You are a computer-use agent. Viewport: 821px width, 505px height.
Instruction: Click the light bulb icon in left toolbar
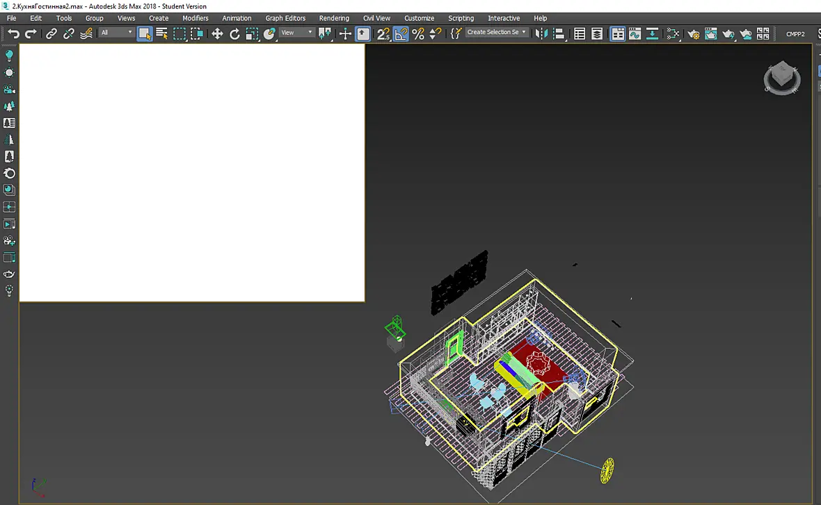pos(9,56)
